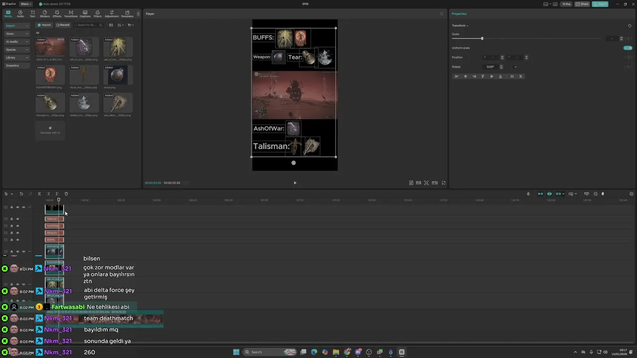
Task: Click the Import media button
Action: 45,25
